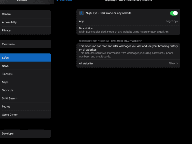
Task: Open Siri & Search settings
Action: 25,98
